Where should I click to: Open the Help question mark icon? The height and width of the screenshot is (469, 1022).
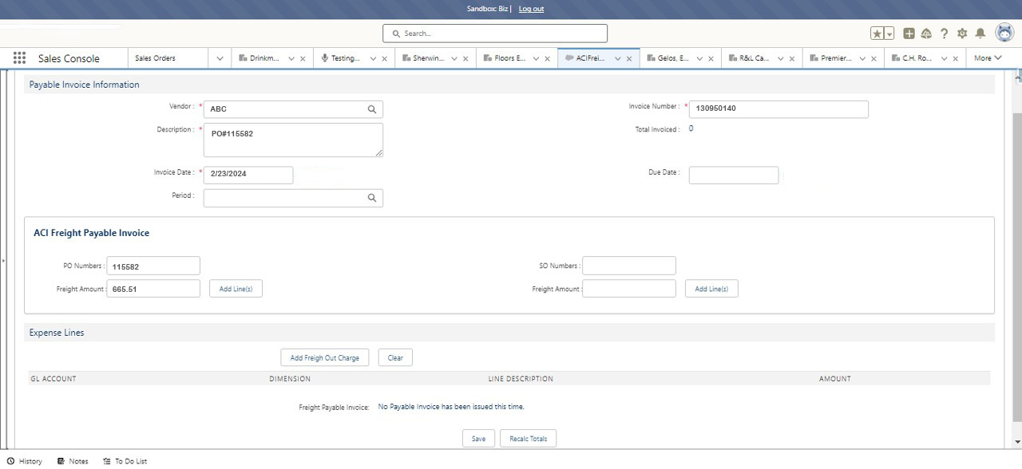[x=944, y=33]
